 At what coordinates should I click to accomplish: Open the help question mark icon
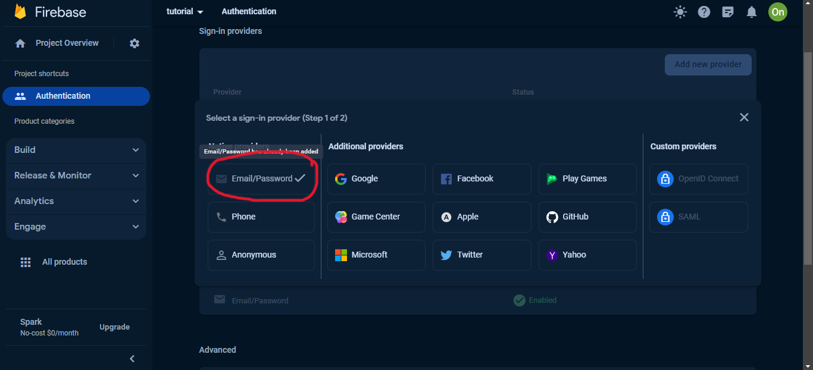pos(704,12)
